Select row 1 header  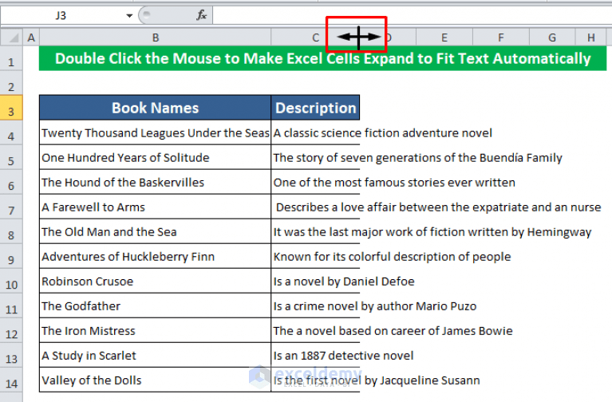click(x=11, y=58)
